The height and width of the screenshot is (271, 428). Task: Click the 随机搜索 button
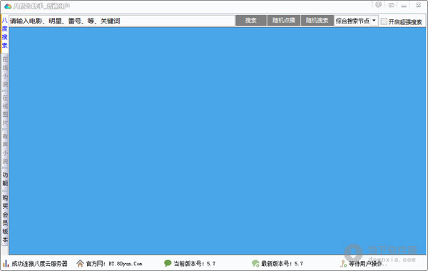tap(317, 21)
